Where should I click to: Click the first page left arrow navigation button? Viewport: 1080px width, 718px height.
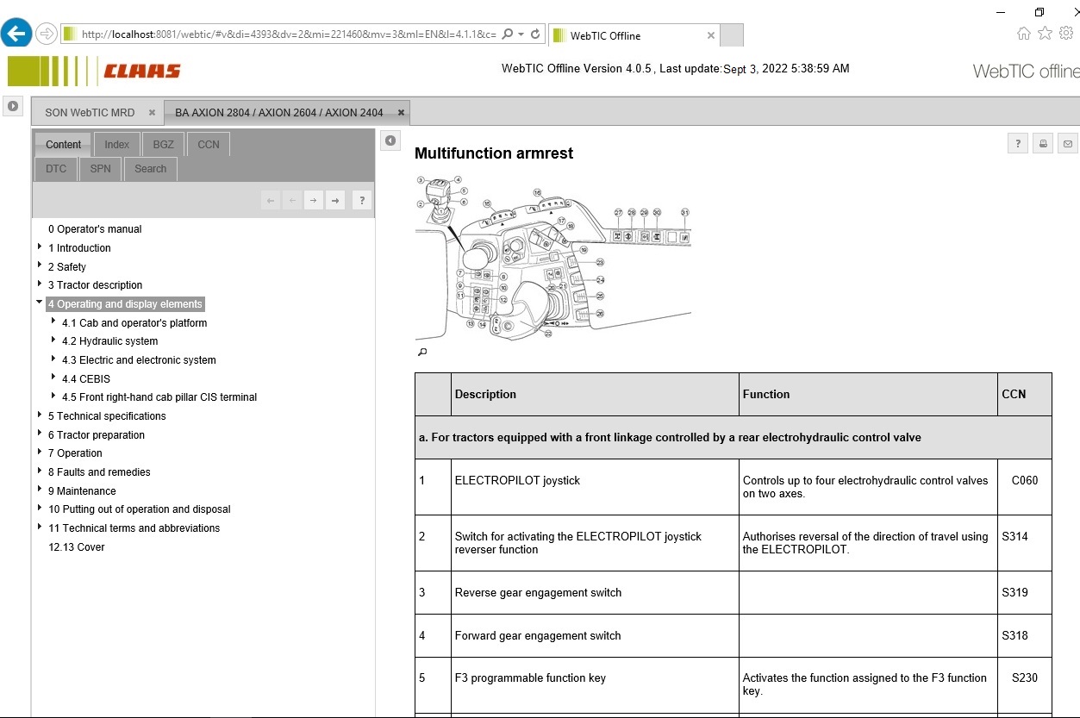(271, 200)
